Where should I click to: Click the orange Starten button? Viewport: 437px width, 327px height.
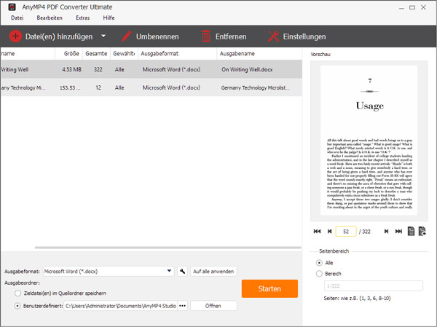[x=269, y=288]
